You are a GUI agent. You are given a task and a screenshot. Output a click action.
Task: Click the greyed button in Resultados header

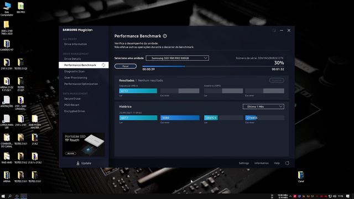[x=277, y=80]
